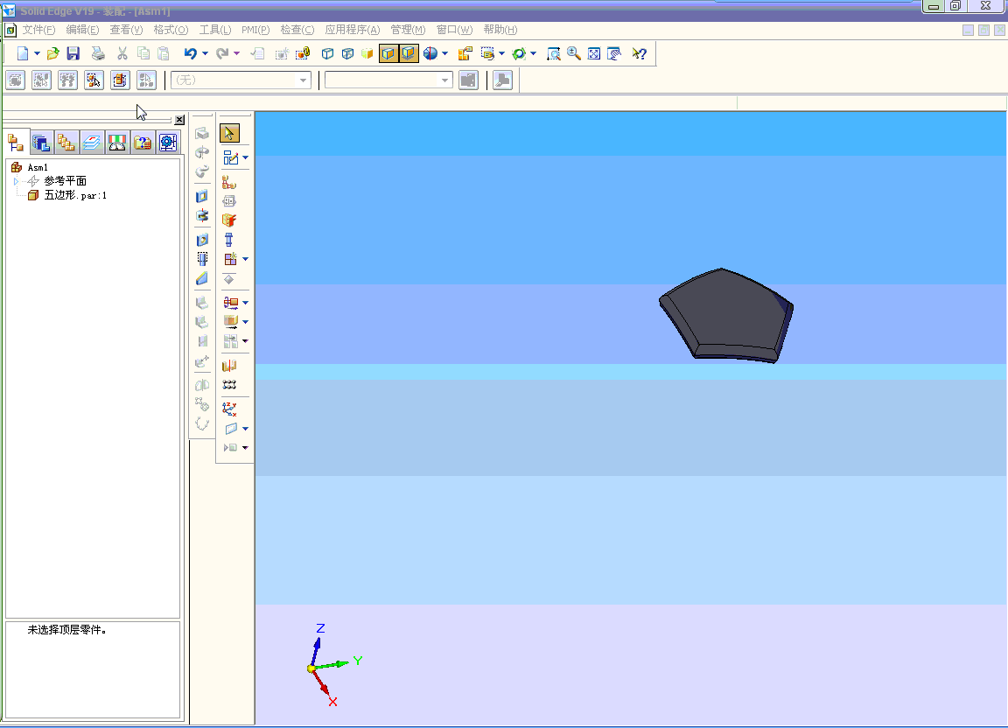Open the Undo history dropdown arrow
1008x728 pixels.
click(205, 53)
